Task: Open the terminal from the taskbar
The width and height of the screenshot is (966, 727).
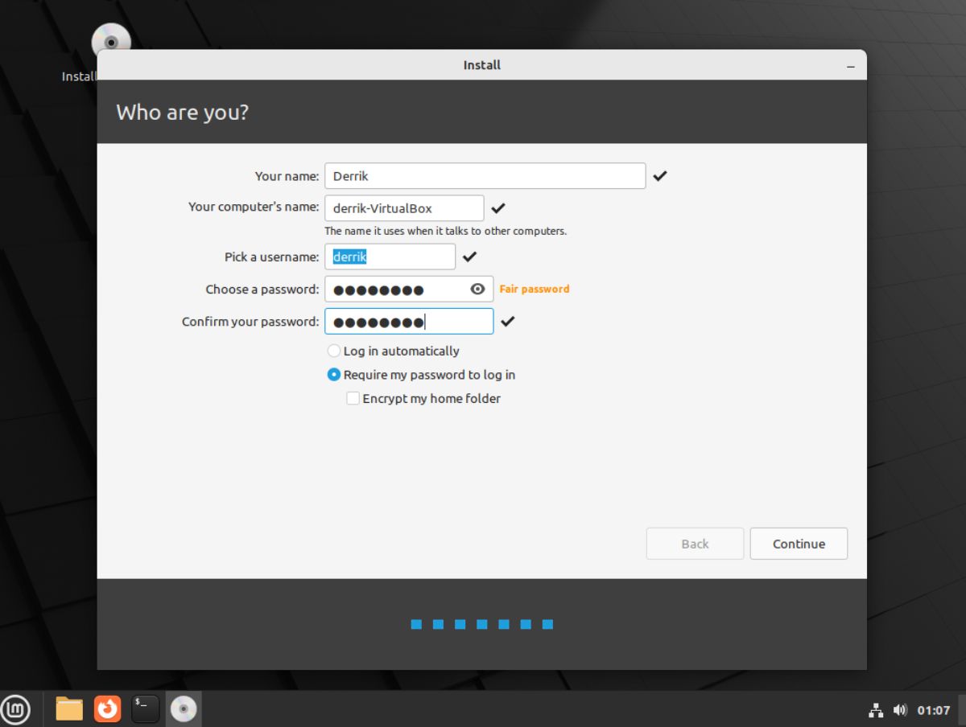Action: [146, 709]
